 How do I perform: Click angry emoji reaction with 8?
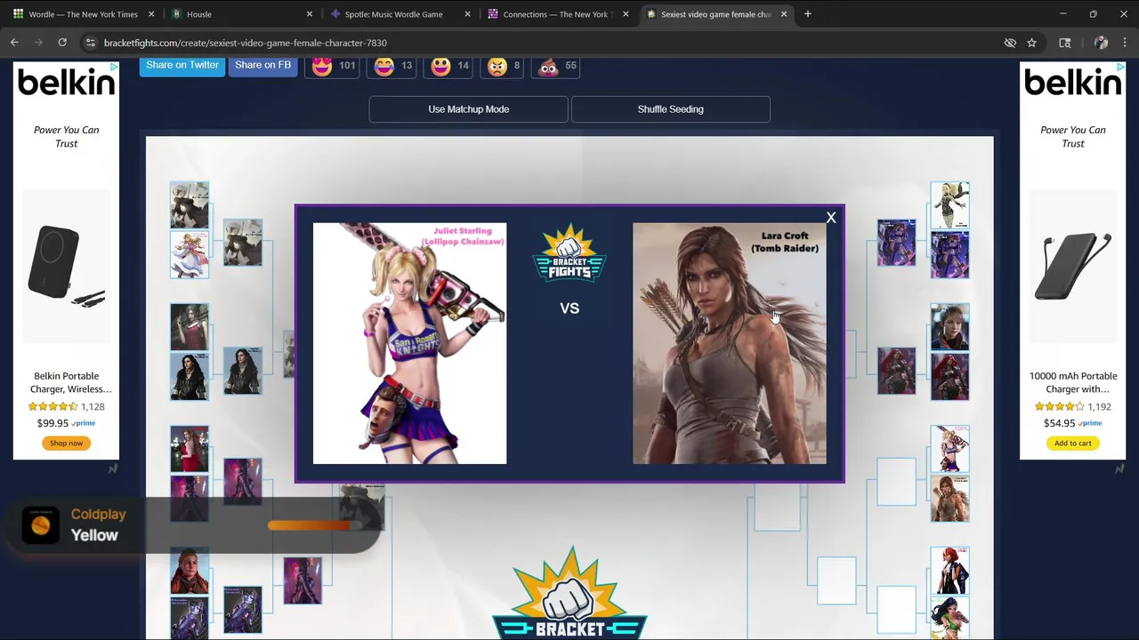coord(503,66)
